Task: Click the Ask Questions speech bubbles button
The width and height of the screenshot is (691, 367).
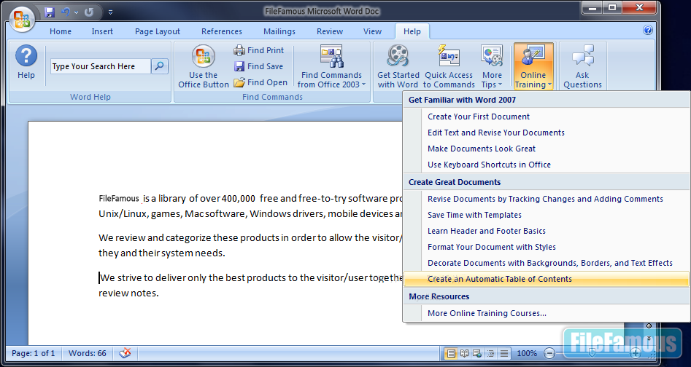Action: tap(582, 66)
